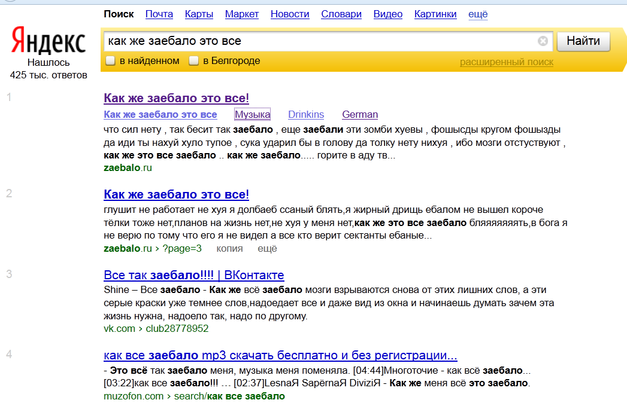
Task: Select the Поиск tab
Action: pos(119,14)
